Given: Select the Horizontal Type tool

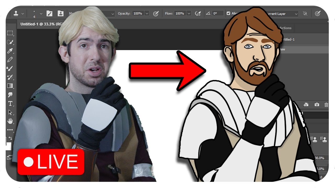Looking at the screenshot, I should tap(10, 104).
